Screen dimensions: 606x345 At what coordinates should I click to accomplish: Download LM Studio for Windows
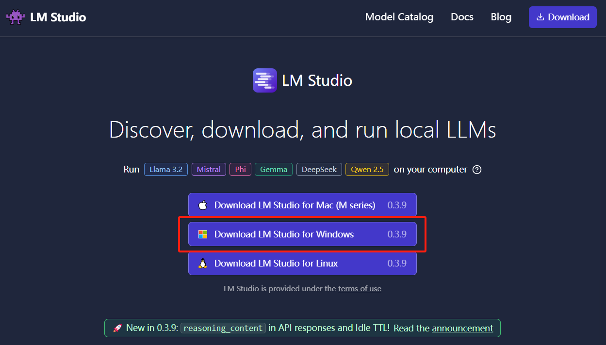(x=302, y=234)
